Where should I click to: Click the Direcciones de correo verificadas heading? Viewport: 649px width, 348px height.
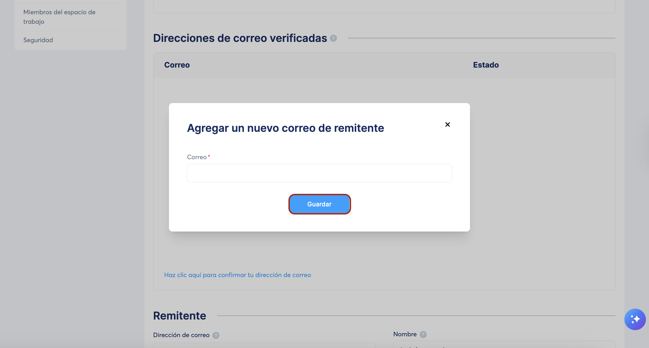(x=240, y=38)
